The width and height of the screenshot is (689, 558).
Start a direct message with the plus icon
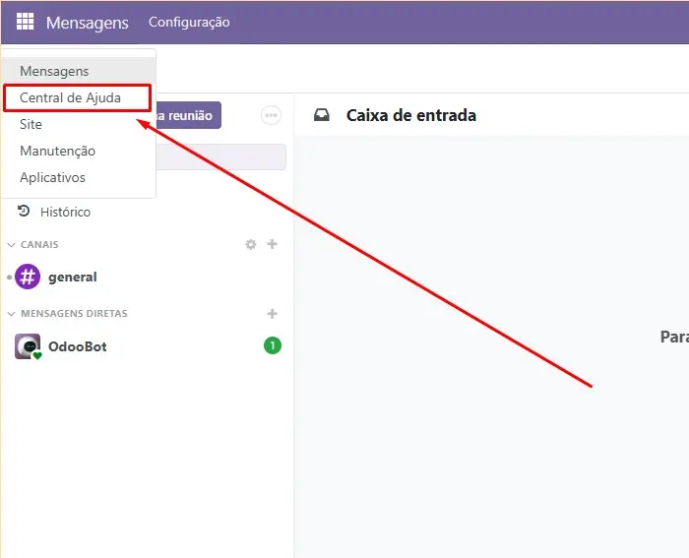click(x=273, y=314)
